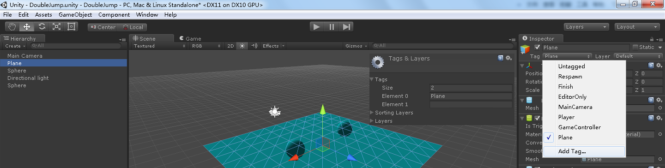
Task: Select Main Camera in Hierarchy
Action: click(64, 56)
